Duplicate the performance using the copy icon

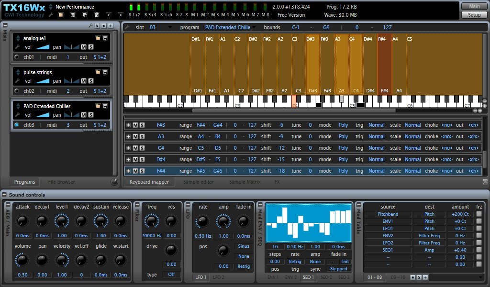pos(85,15)
